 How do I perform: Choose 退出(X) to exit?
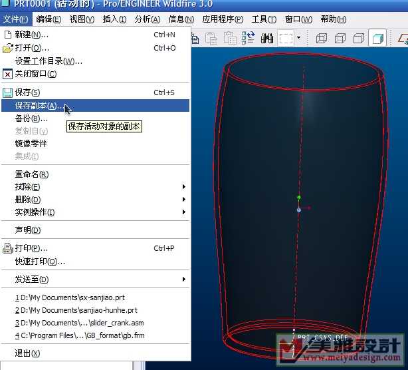(95, 353)
